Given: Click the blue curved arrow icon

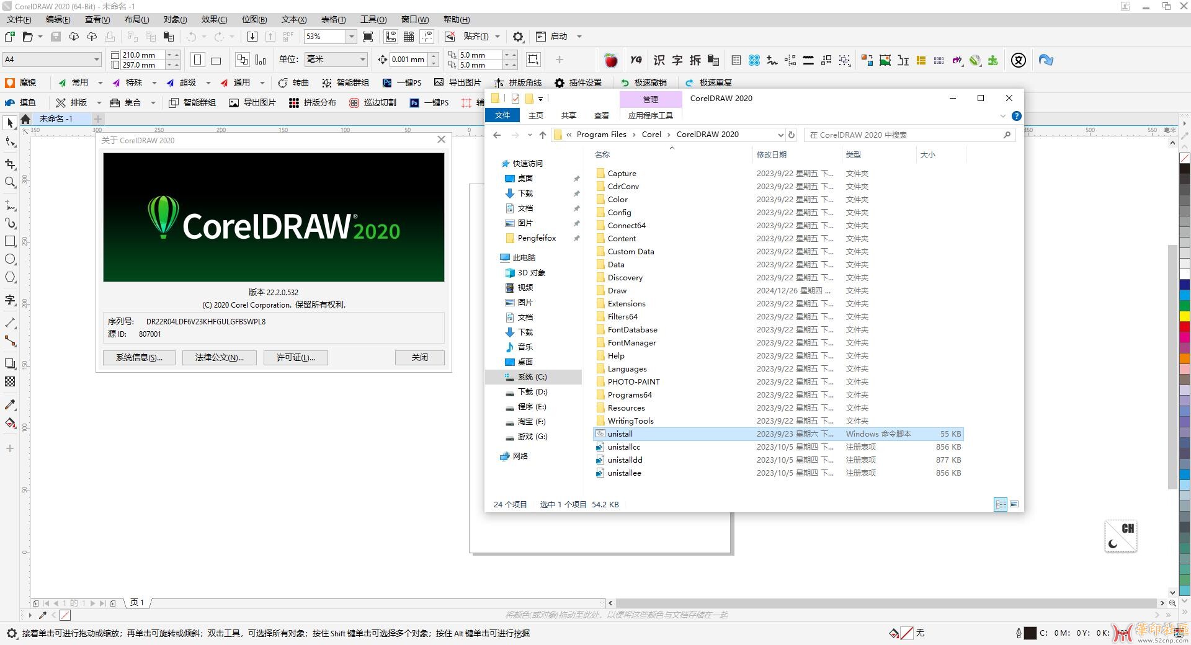Looking at the screenshot, I should [1046, 60].
